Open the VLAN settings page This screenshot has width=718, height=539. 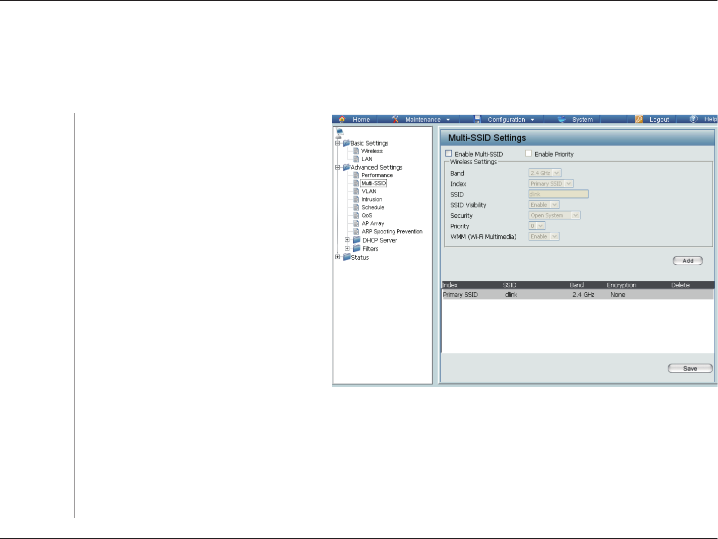coord(369,191)
